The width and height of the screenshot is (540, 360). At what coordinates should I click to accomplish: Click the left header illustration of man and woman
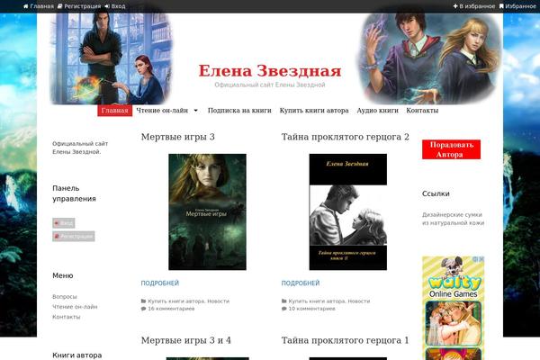coord(111,58)
